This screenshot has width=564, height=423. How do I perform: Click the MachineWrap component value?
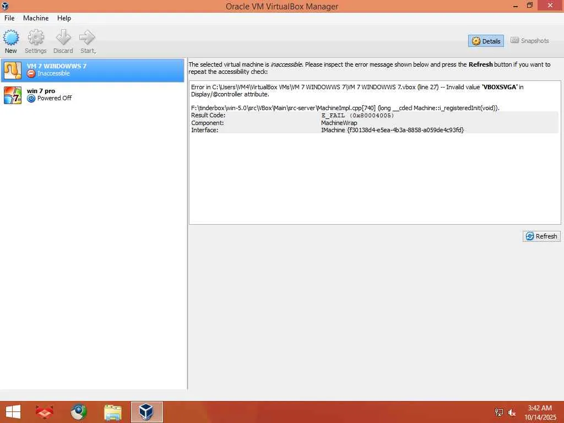click(339, 123)
